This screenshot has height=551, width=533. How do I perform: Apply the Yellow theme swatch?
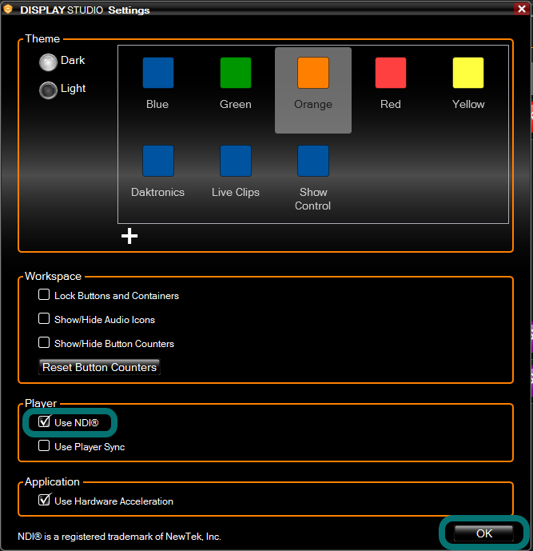[x=468, y=73]
